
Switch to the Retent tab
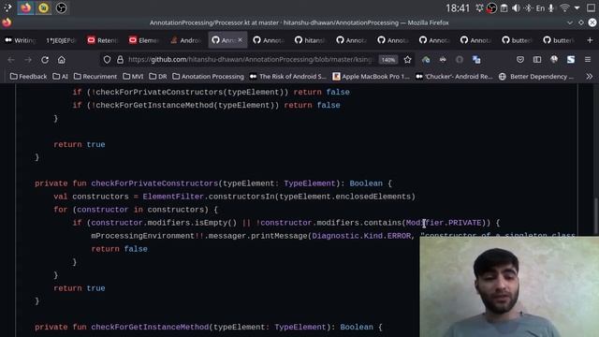(x=103, y=40)
